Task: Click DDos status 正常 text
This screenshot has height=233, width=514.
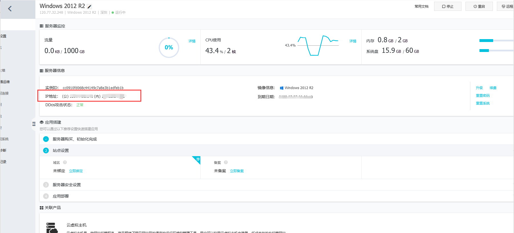Action: pyautogui.click(x=80, y=105)
